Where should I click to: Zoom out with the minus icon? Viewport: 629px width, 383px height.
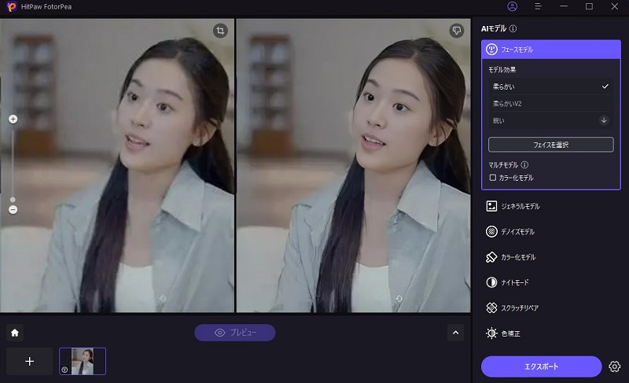coord(13,209)
